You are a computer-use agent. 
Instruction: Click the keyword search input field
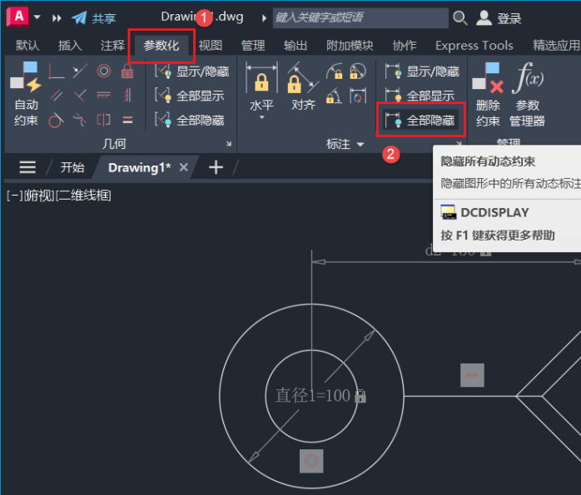[x=360, y=17]
